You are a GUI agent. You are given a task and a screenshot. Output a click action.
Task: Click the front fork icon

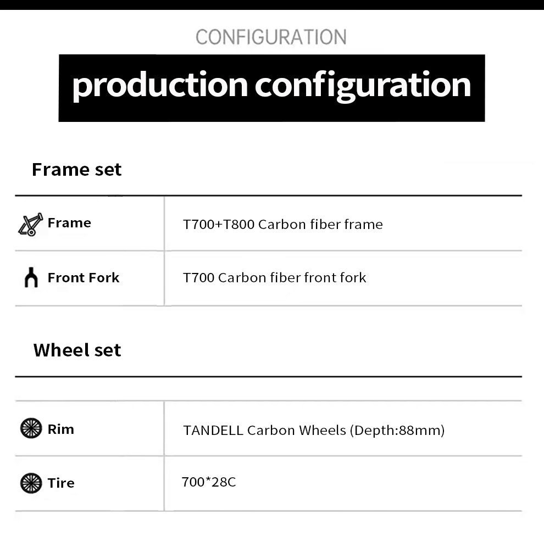[x=31, y=277]
